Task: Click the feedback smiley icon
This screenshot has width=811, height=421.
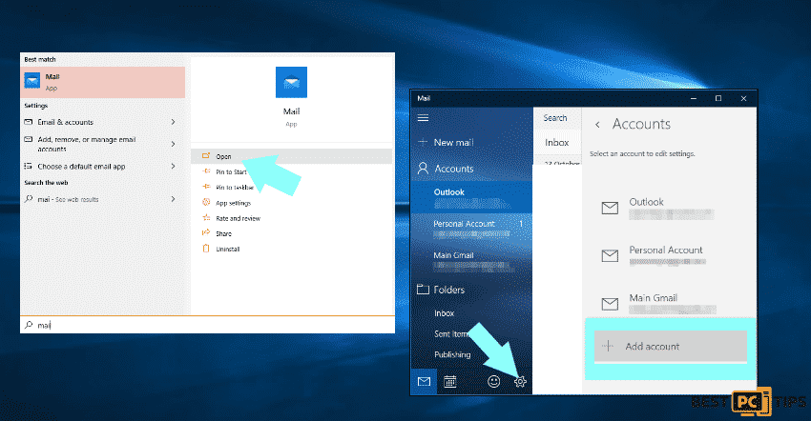Action: click(494, 381)
